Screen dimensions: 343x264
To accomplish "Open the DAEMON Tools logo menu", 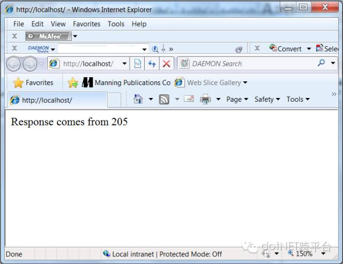I will tap(41, 49).
